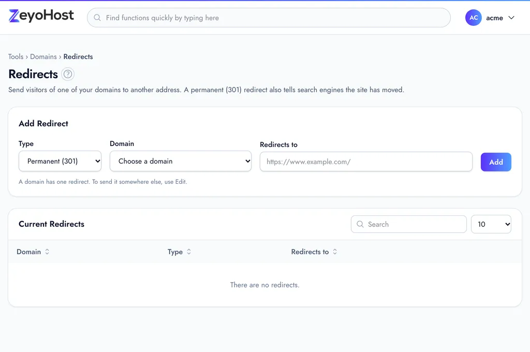Go to Tools in the breadcrumb
530x352 pixels.
[16, 56]
